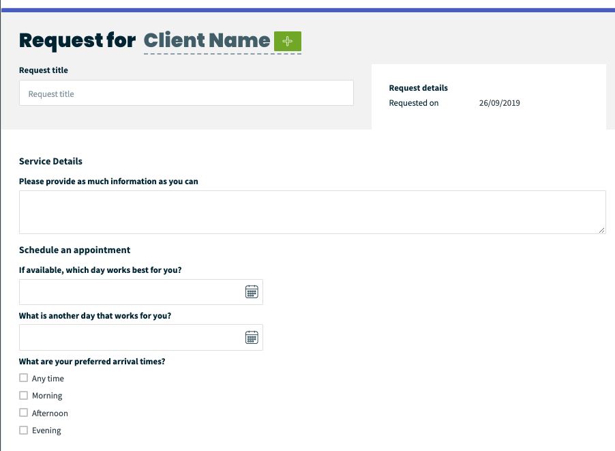Image resolution: width=615 pixels, height=451 pixels.
Task: Open the calendar picker for the best day field
Action: pyautogui.click(x=252, y=291)
